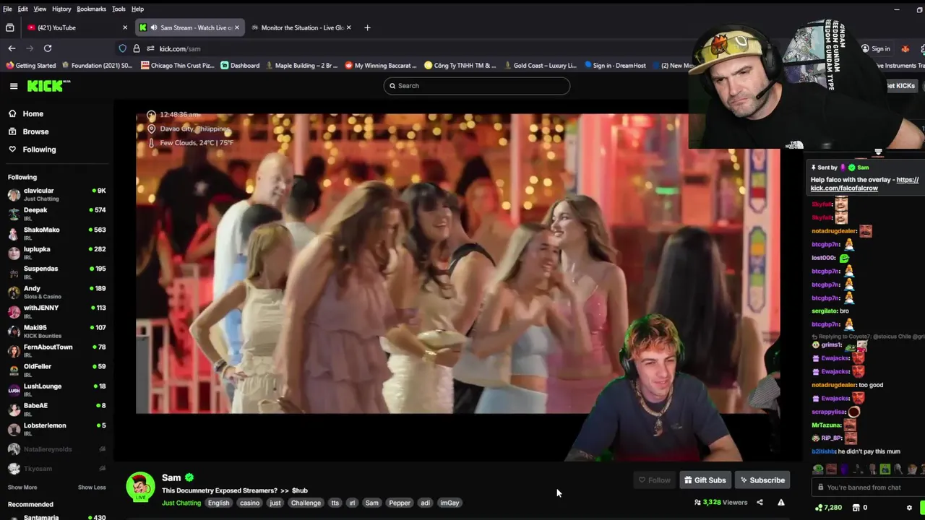Open LushLounge channel in sidebar
Viewport: 925px width, 520px height.
coord(56,389)
